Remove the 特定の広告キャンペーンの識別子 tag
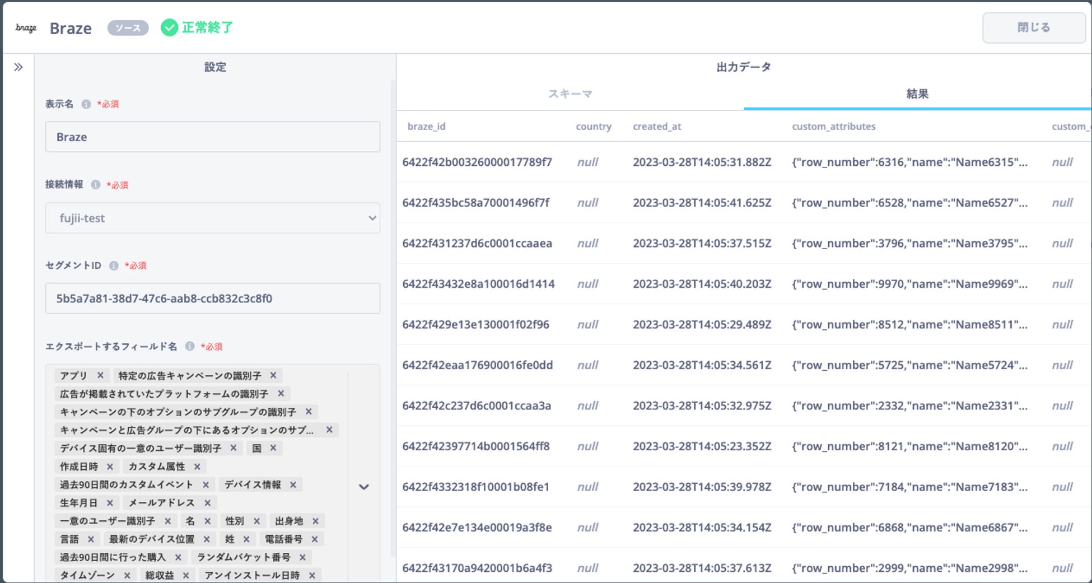The image size is (1092, 583). [x=273, y=375]
